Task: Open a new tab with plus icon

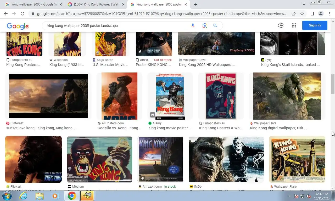Action: pyautogui.click(x=196, y=4)
